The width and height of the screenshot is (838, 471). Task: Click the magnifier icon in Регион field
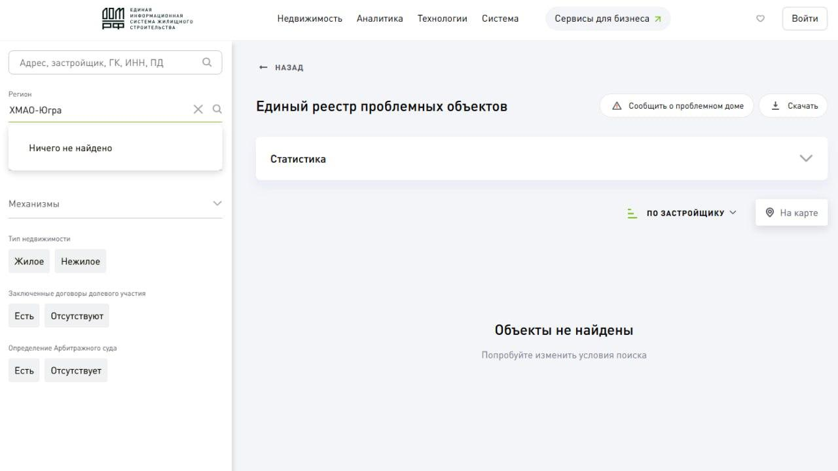(x=217, y=109)
